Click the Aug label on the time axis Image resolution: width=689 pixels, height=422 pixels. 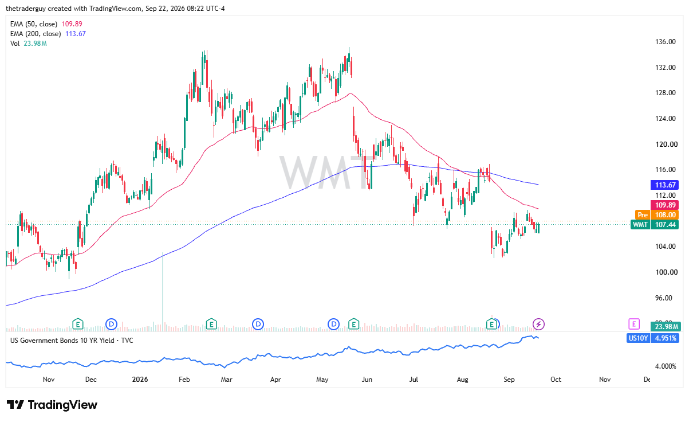(x=463, y=380)
